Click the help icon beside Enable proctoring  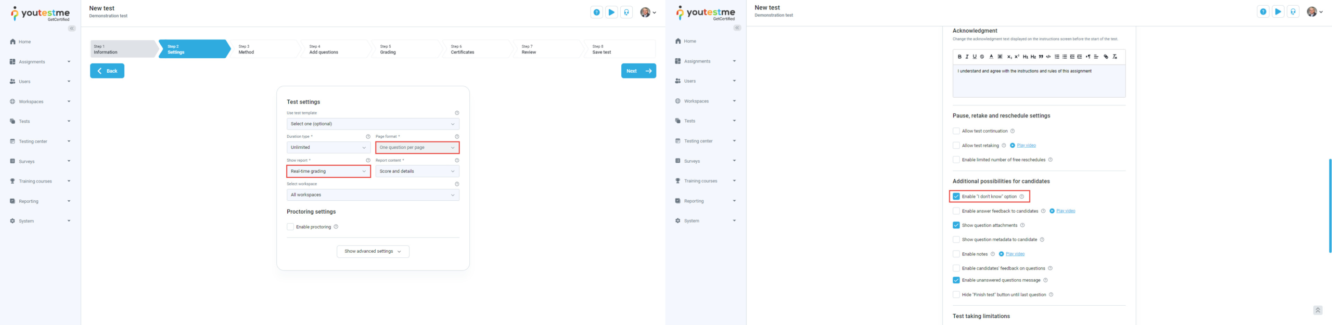[x=336, y=227]
